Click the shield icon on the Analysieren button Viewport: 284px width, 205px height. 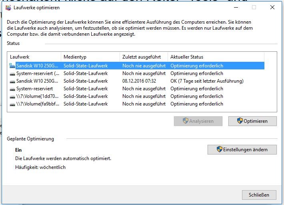[186, 121]
